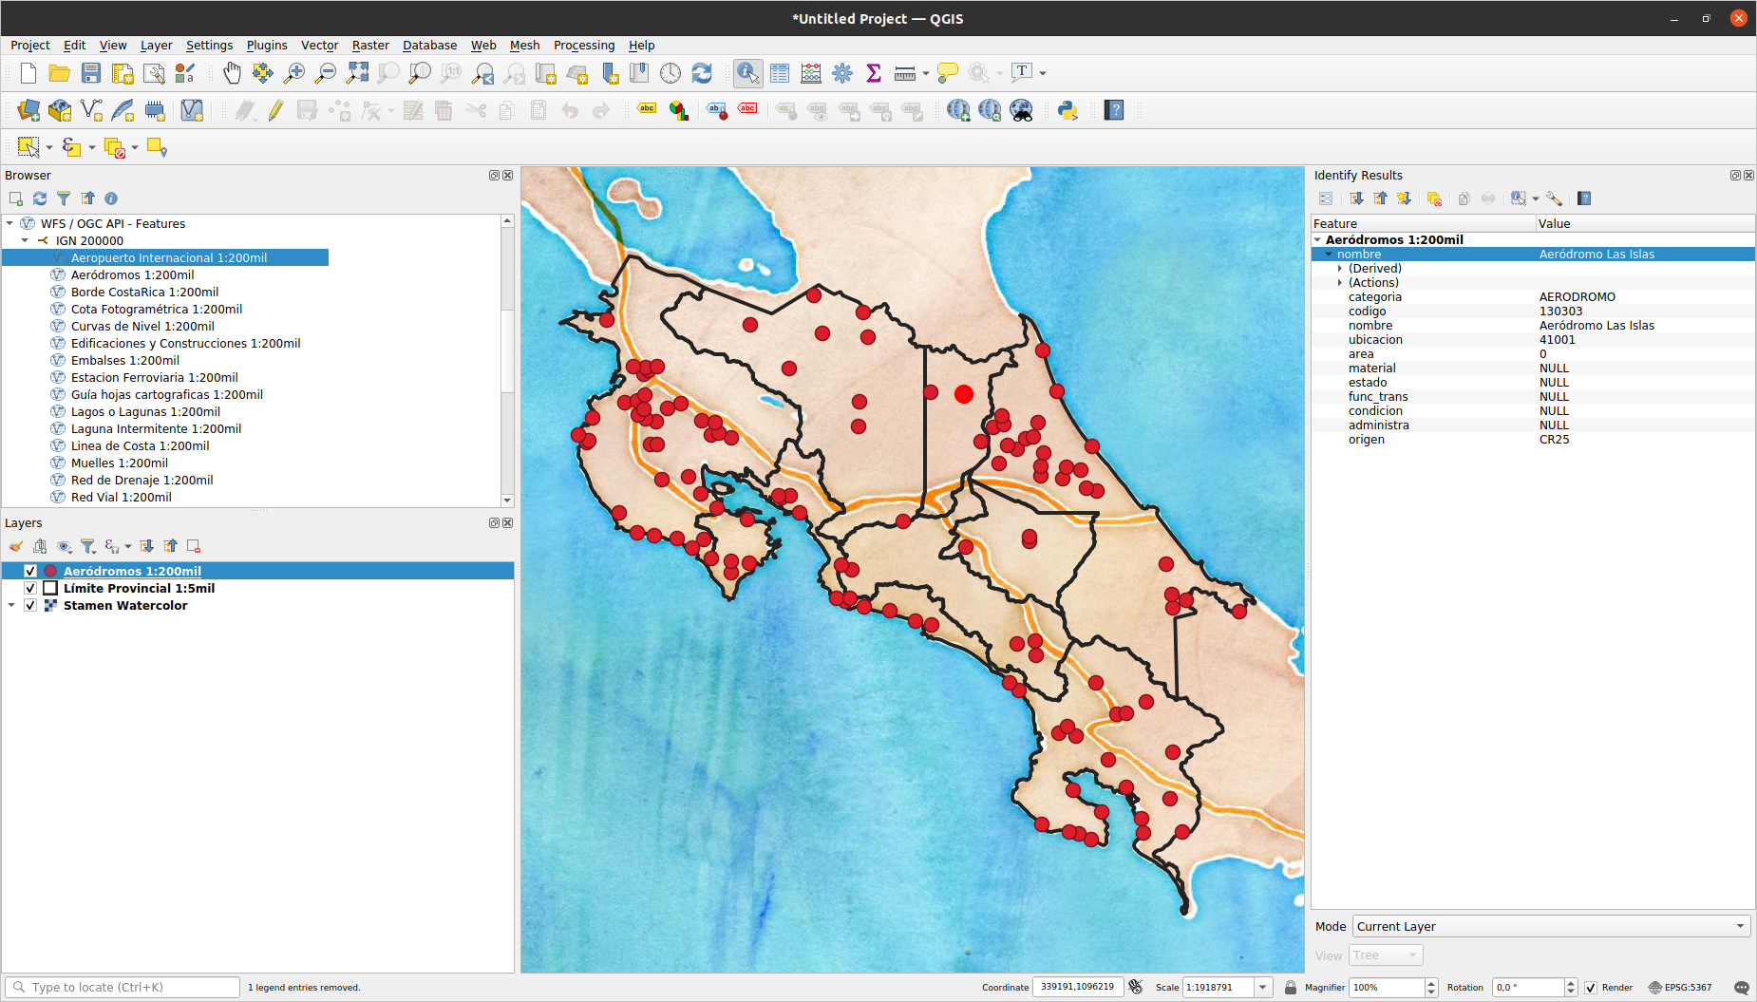This screenshot has width=1757, height=1002.
Task: Open the Messages log icon in status bar
Action: tap(1741, 988)
